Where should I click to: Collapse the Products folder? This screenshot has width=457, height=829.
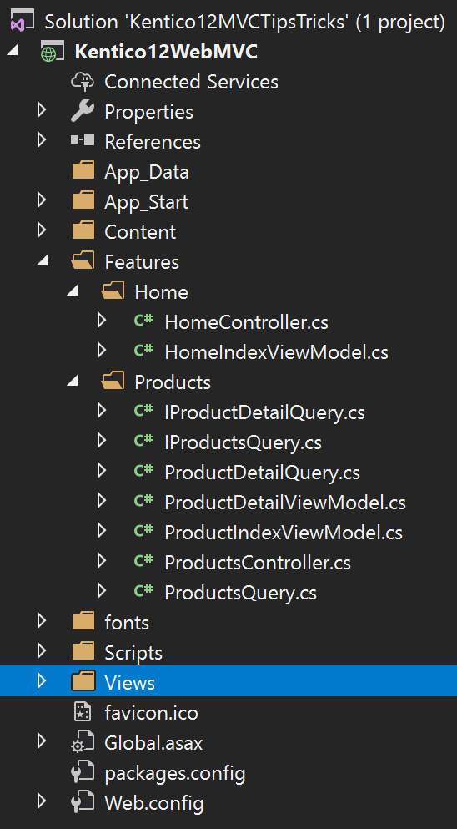pyautogui.click(x=72, y=382)
